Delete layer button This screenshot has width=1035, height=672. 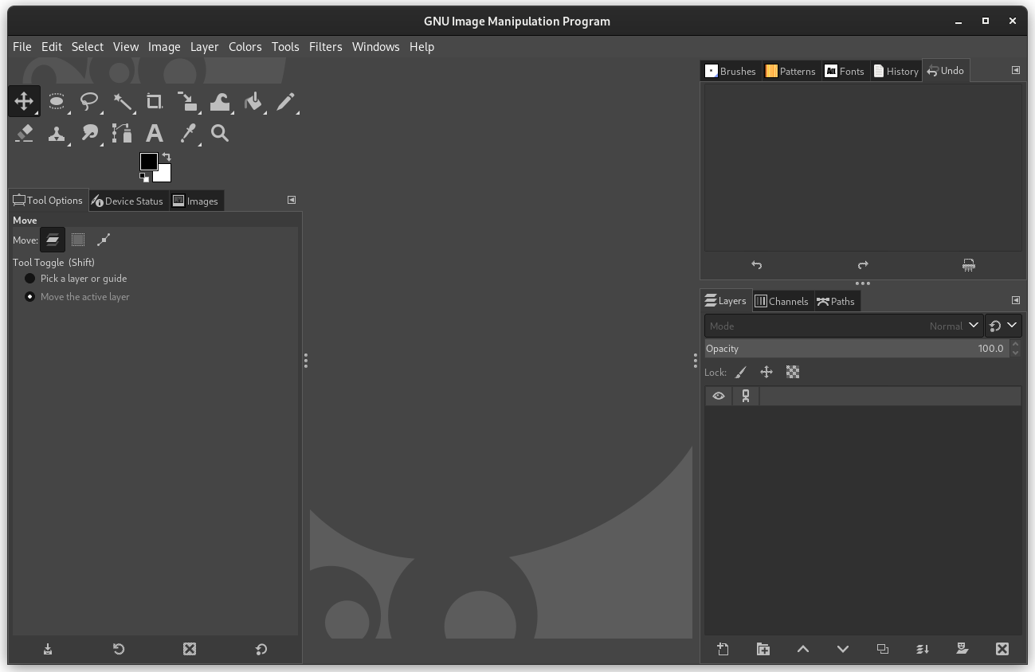1002,649
